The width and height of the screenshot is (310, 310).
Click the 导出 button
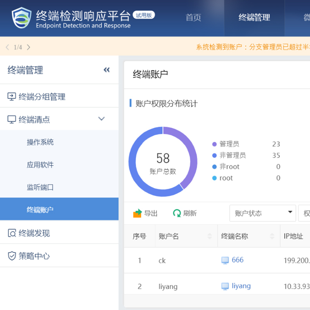tap(145, 214)
